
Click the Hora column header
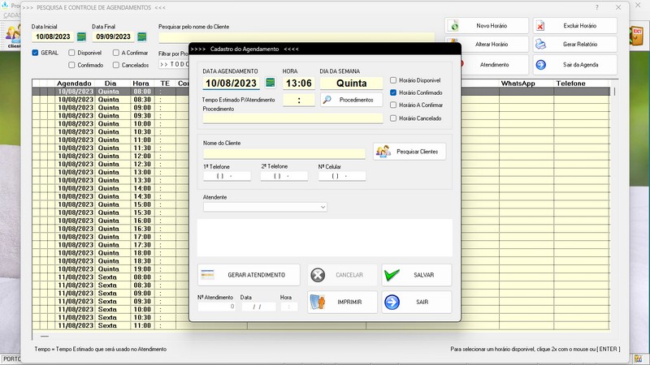[x=141, y=84]
